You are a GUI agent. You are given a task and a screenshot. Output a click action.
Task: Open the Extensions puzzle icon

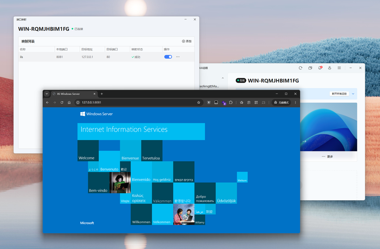tap(231, 103)
